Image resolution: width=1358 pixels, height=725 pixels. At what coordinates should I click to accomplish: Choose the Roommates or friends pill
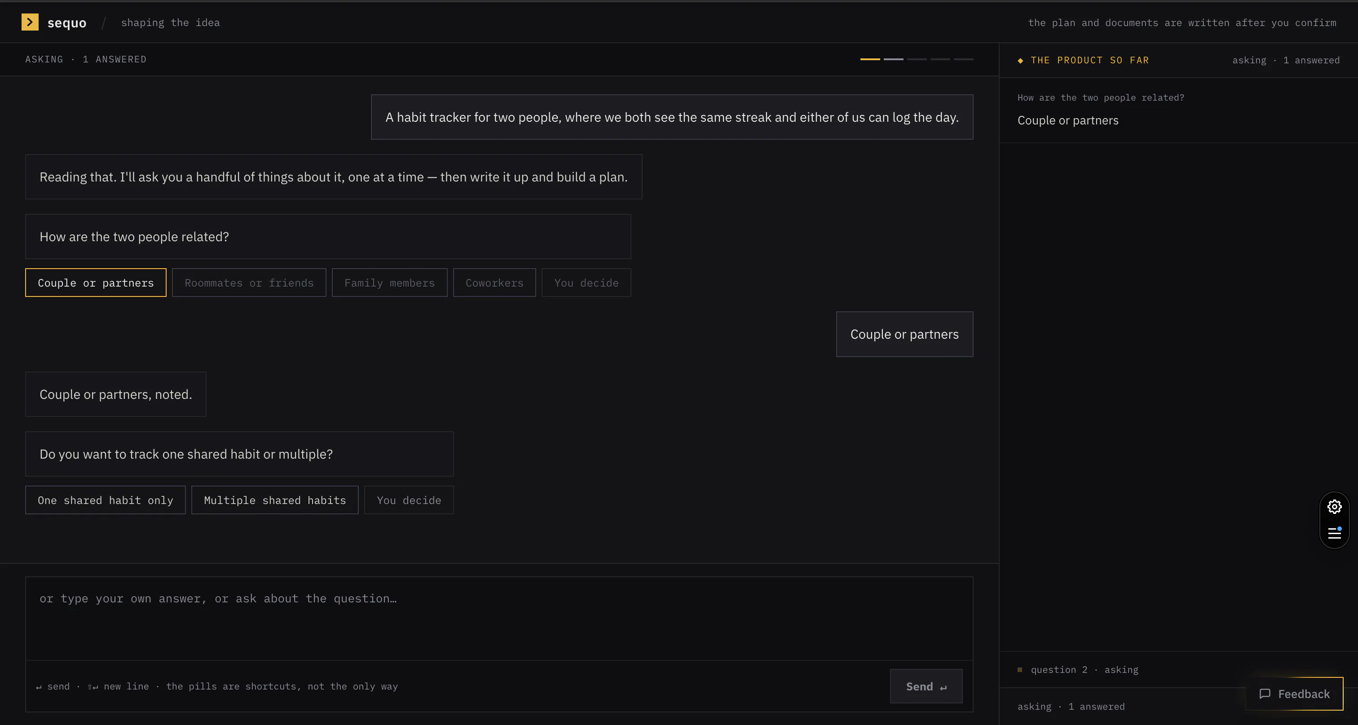[x=249, y=283]
